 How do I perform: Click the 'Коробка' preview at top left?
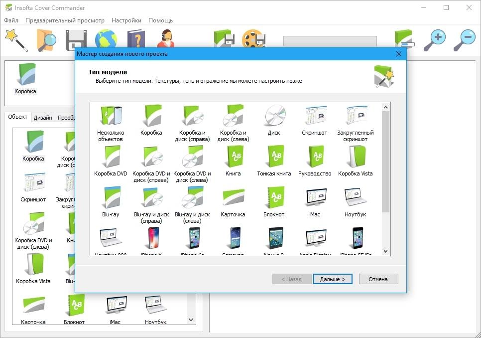[25, 79]
